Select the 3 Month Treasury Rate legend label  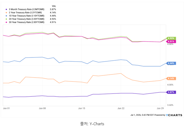[26, 9]
